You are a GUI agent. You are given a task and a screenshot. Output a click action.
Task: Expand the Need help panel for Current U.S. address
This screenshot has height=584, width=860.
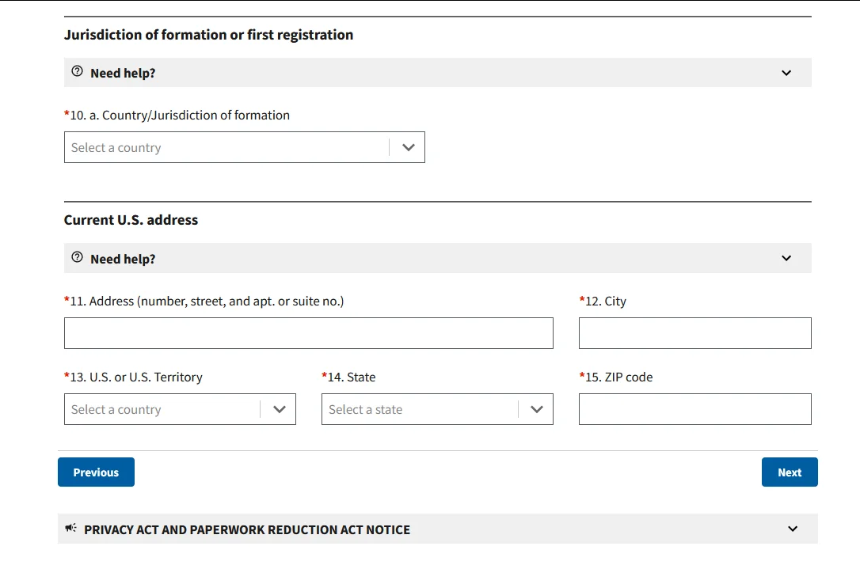[x=438, y=258]
